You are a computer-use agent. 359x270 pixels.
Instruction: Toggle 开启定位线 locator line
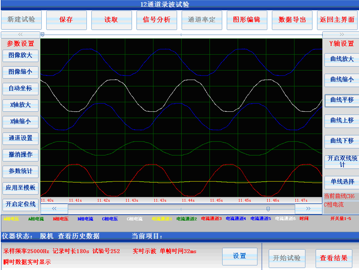click(20, 204)
